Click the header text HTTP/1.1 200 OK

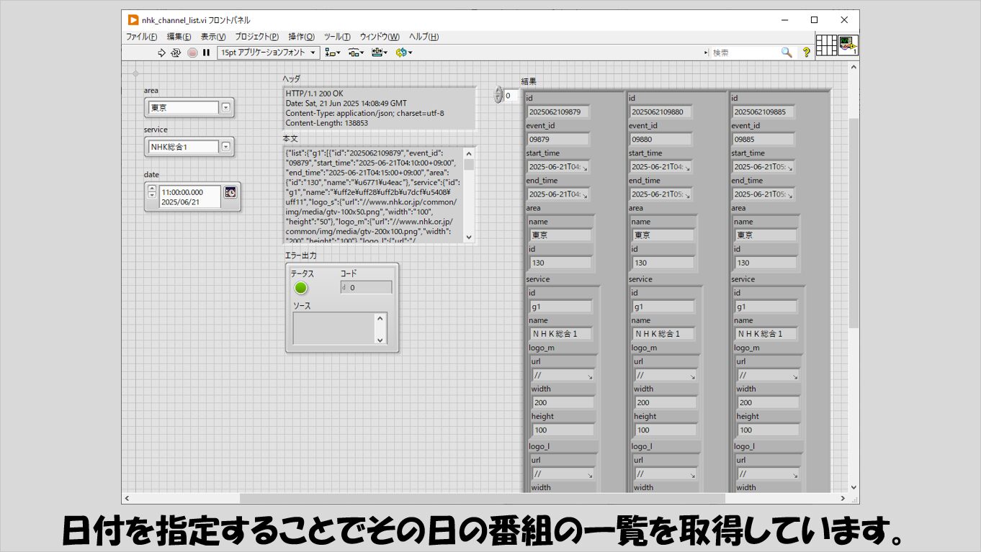coord(314,94)
